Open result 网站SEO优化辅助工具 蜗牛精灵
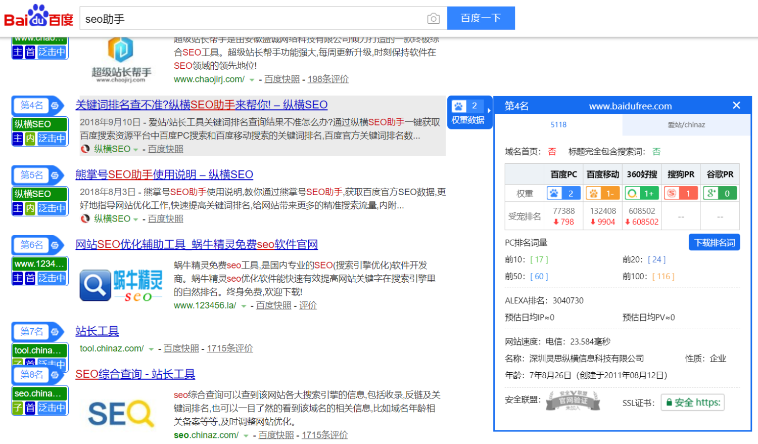The height and width of the screenshot is (444, 758). point(197,244)
